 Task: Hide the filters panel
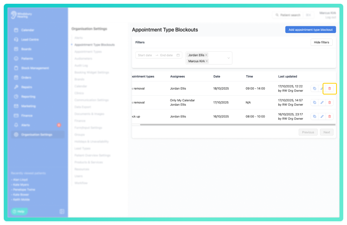pyautogui.click(x=321, y=42)
